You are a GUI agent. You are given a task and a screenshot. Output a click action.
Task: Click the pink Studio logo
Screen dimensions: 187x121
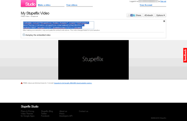[29, 4]
